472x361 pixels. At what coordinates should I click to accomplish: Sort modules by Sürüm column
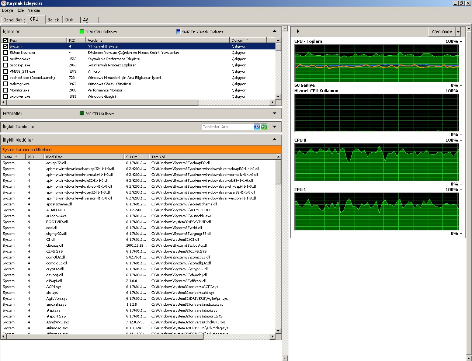point(136,157)
